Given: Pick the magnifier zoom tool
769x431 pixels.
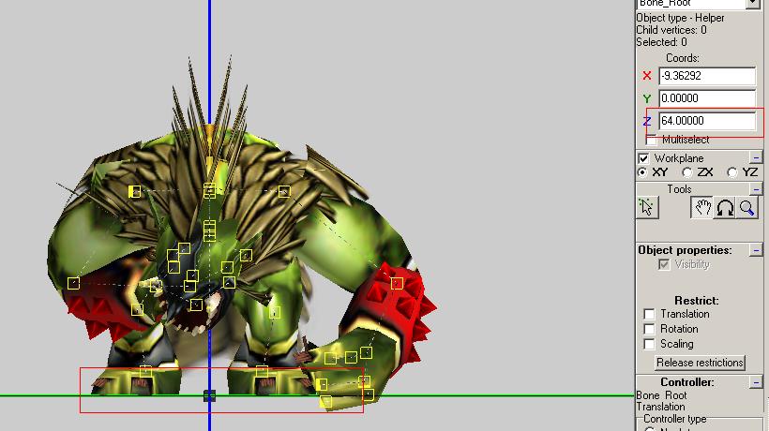Looking at the screenshot, I should click(746, 208).
